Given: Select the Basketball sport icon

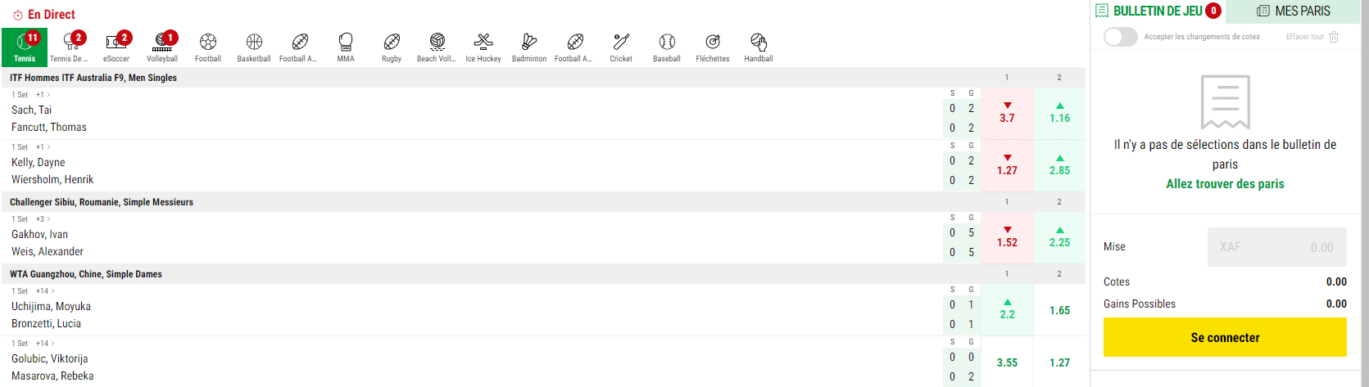Looking at the screenshot, I should pyautogui.click(x=254, y=47).
